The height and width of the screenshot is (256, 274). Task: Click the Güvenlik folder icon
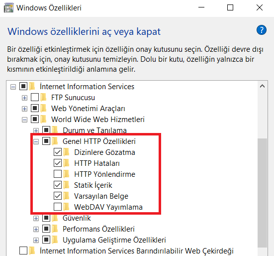tap(55, 218)
